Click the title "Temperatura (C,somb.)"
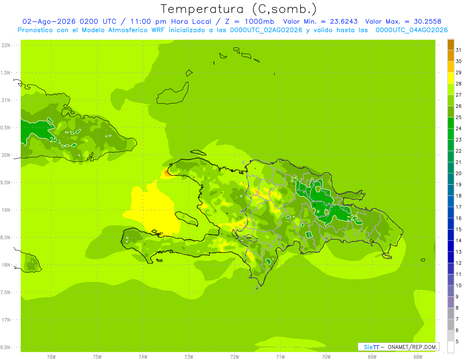Image resolution: width=469 pixels, height=362 pixels. 239,9
